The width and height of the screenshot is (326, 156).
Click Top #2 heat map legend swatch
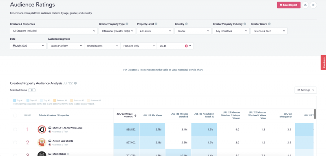[x=28, y=100]
